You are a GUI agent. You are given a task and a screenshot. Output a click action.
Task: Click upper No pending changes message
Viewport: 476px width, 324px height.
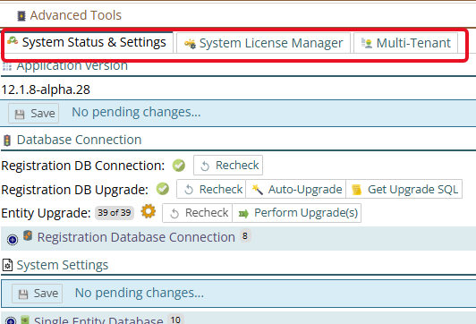tap(136, 113)
